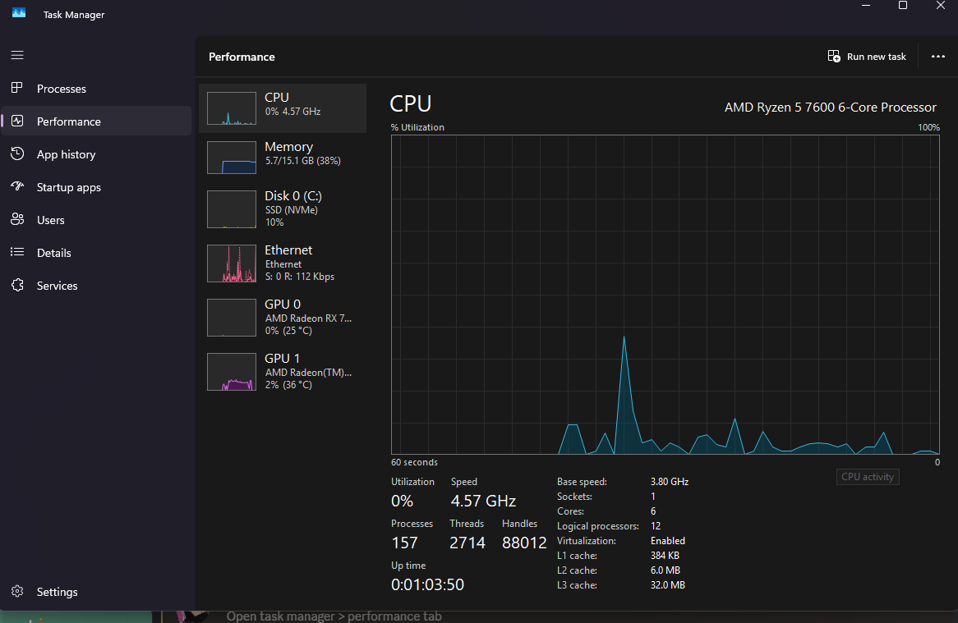Click the CPU activity tooltip label

tap(868, 477)
